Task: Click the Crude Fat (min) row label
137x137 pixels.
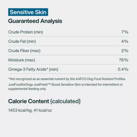Action: pyautogui.click(x=22, y=41)
